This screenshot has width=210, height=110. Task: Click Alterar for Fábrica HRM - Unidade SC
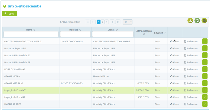click(175, 55)
